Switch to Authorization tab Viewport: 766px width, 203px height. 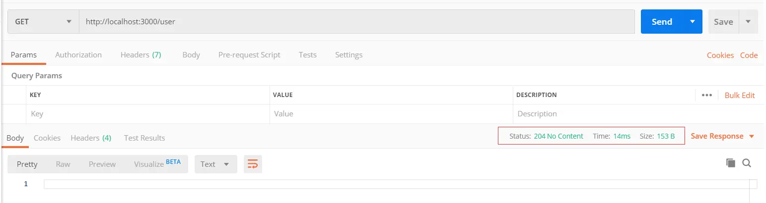point(78,55)
